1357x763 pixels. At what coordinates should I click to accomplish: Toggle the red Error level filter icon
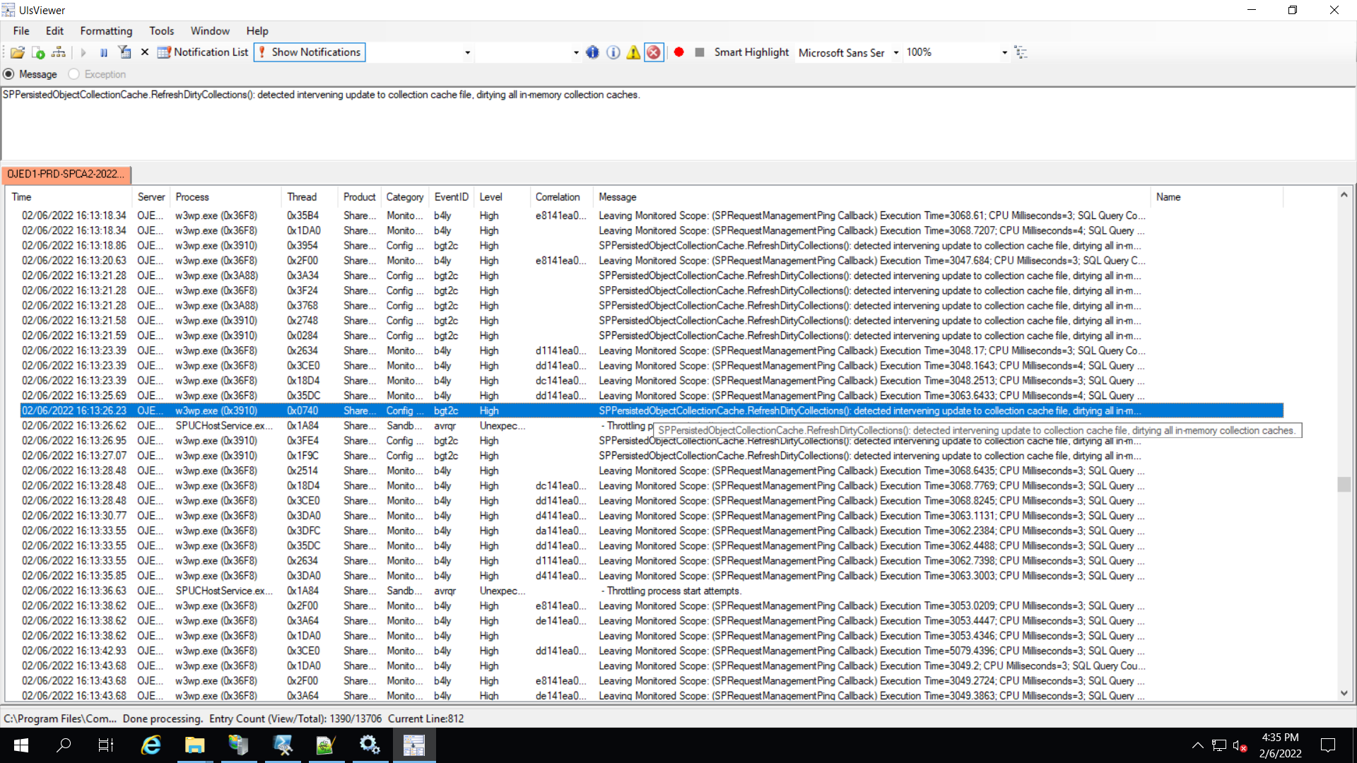(x=654, y=52)
